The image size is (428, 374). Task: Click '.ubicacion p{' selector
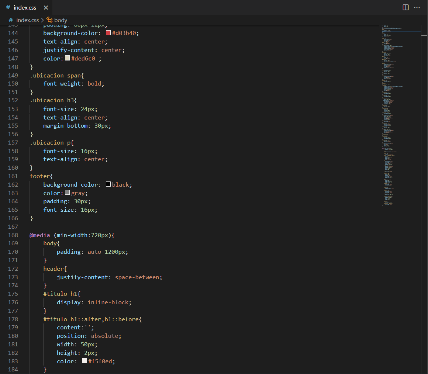pyautogui.click(x=52, y=143)
